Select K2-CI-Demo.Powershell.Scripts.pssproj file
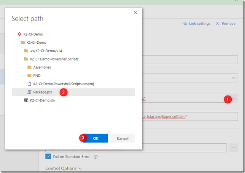 [64, 84]
